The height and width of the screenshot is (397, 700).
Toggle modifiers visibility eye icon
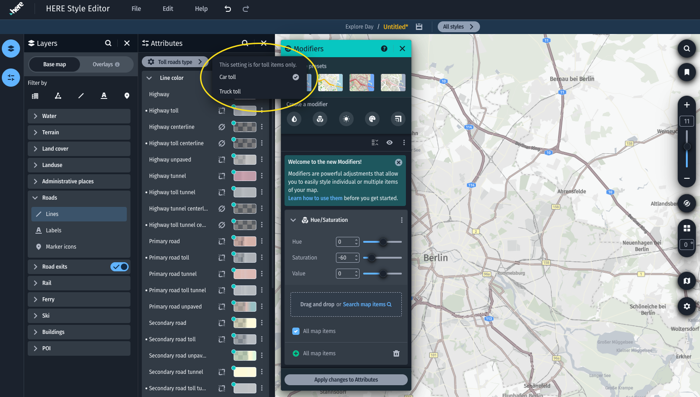[390, 142]
